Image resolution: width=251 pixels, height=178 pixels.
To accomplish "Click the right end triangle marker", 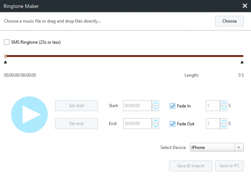I will (x=242, y=62).
